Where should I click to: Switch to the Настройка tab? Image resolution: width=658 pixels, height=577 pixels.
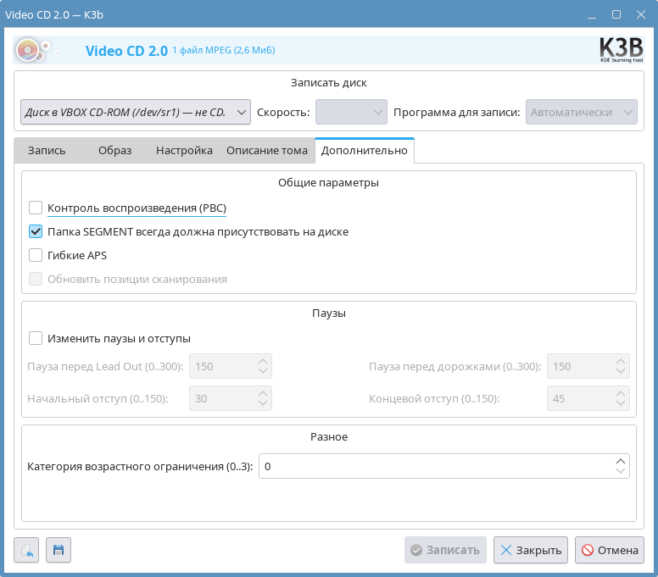tap(184, 150)
